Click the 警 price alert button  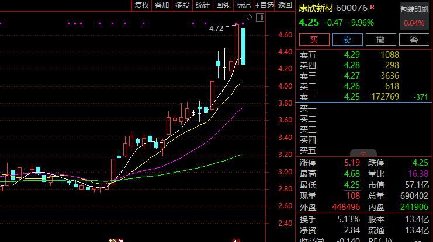(414, 40)
